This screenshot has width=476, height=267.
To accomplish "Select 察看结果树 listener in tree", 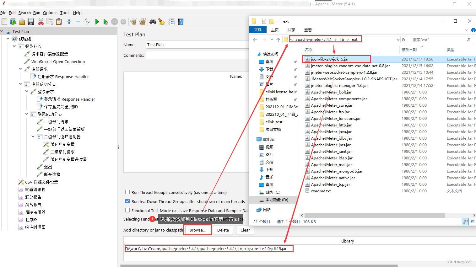I will 35,190.
